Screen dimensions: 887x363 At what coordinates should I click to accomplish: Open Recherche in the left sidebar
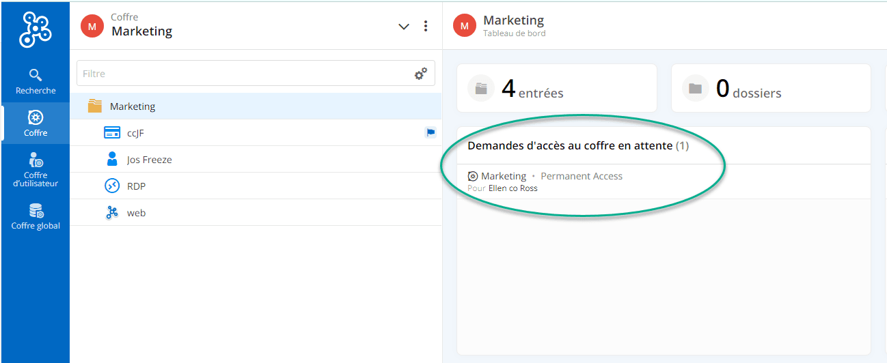tap(36, 81)
